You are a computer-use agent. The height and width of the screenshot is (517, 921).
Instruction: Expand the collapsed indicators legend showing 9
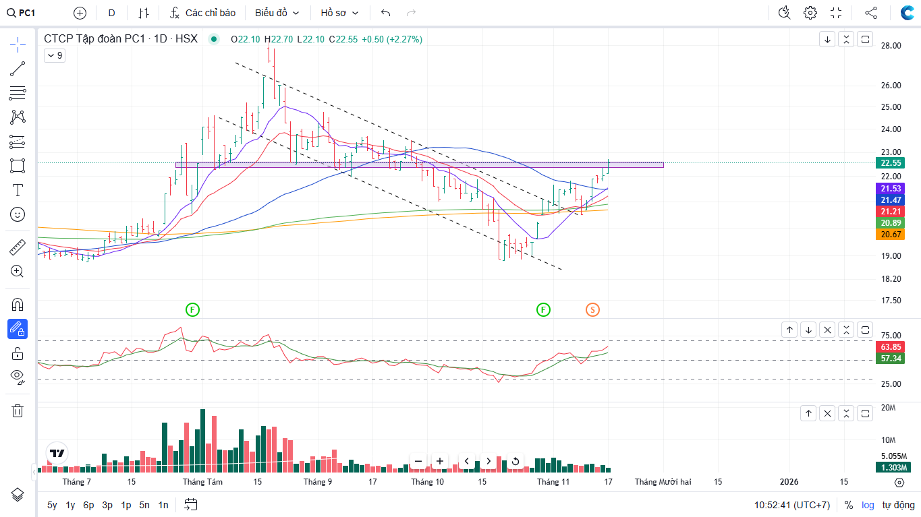[55, 55]
